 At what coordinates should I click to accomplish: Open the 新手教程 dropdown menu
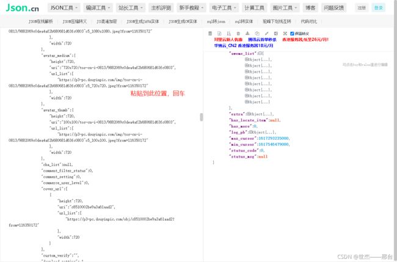coord(191,8)
